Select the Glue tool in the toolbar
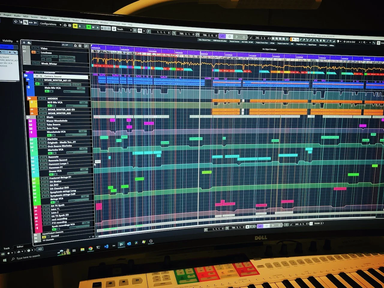Viewport: 384px width, 288px height. point(311,40)
